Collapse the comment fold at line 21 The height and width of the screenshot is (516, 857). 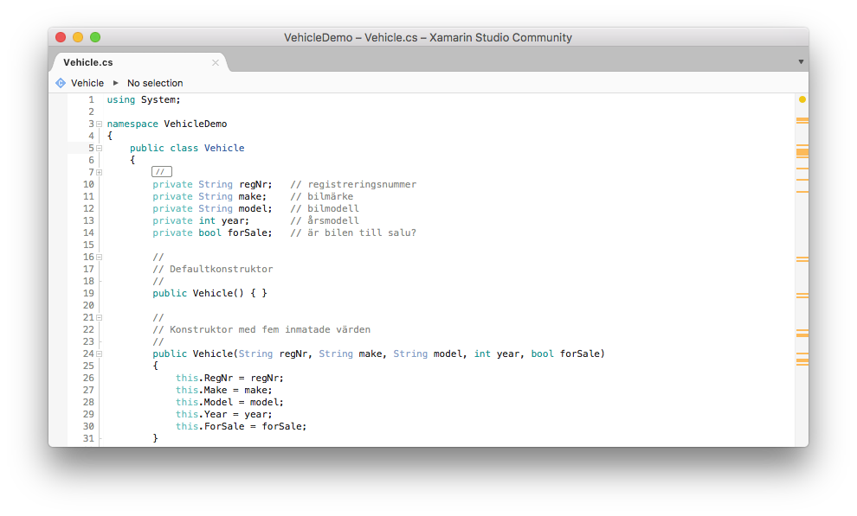99,317
